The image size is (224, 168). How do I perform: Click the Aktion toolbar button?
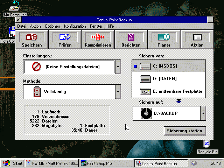point(197,40)
